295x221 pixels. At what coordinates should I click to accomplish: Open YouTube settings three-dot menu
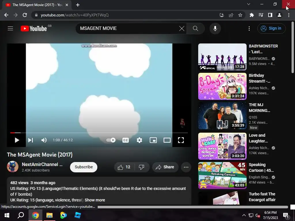[x=249, y=28]
